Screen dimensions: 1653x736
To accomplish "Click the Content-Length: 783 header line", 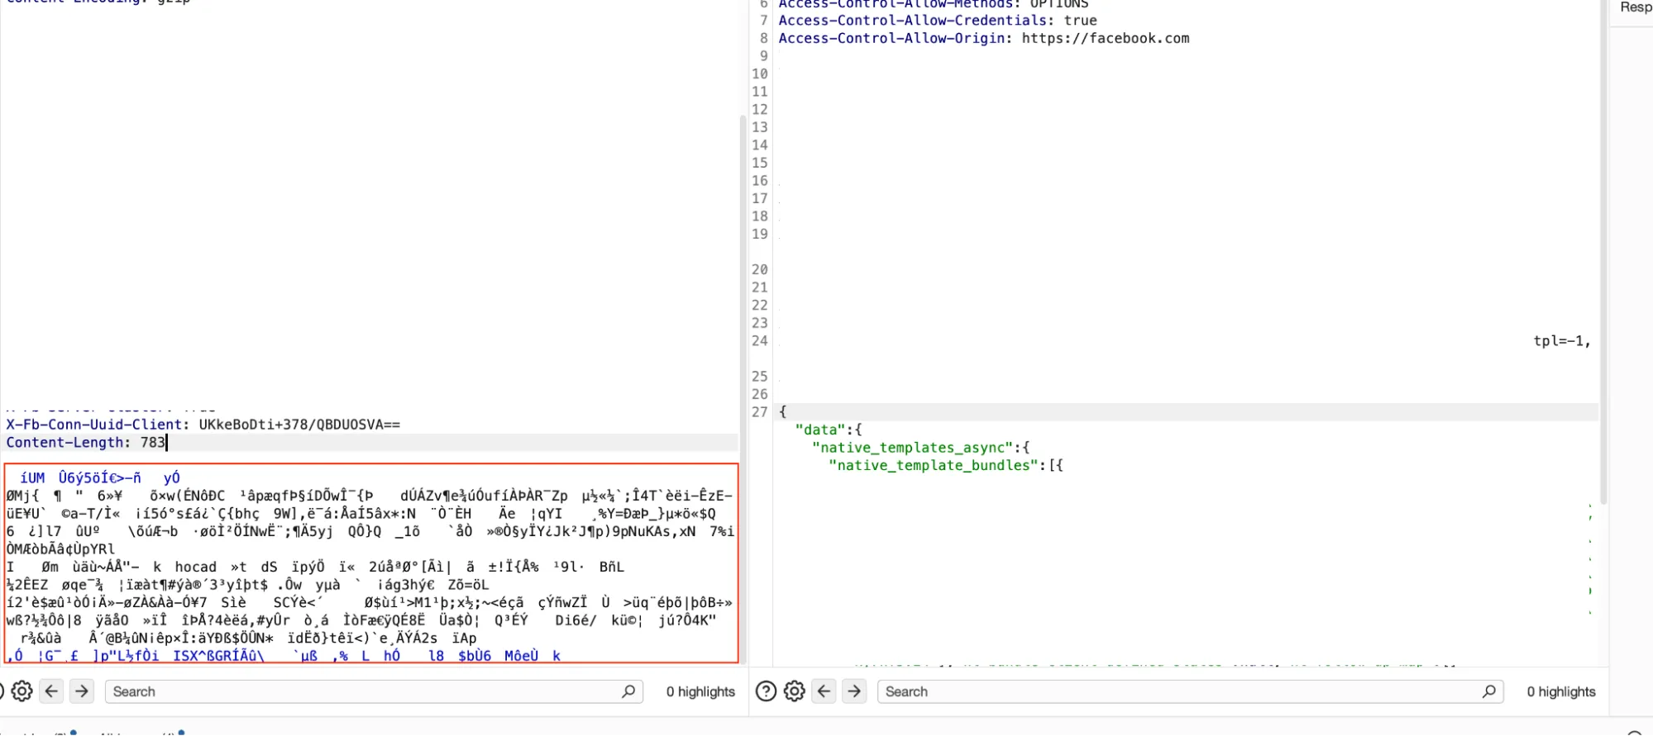I will pyautogui.click(x=86, y=442).
